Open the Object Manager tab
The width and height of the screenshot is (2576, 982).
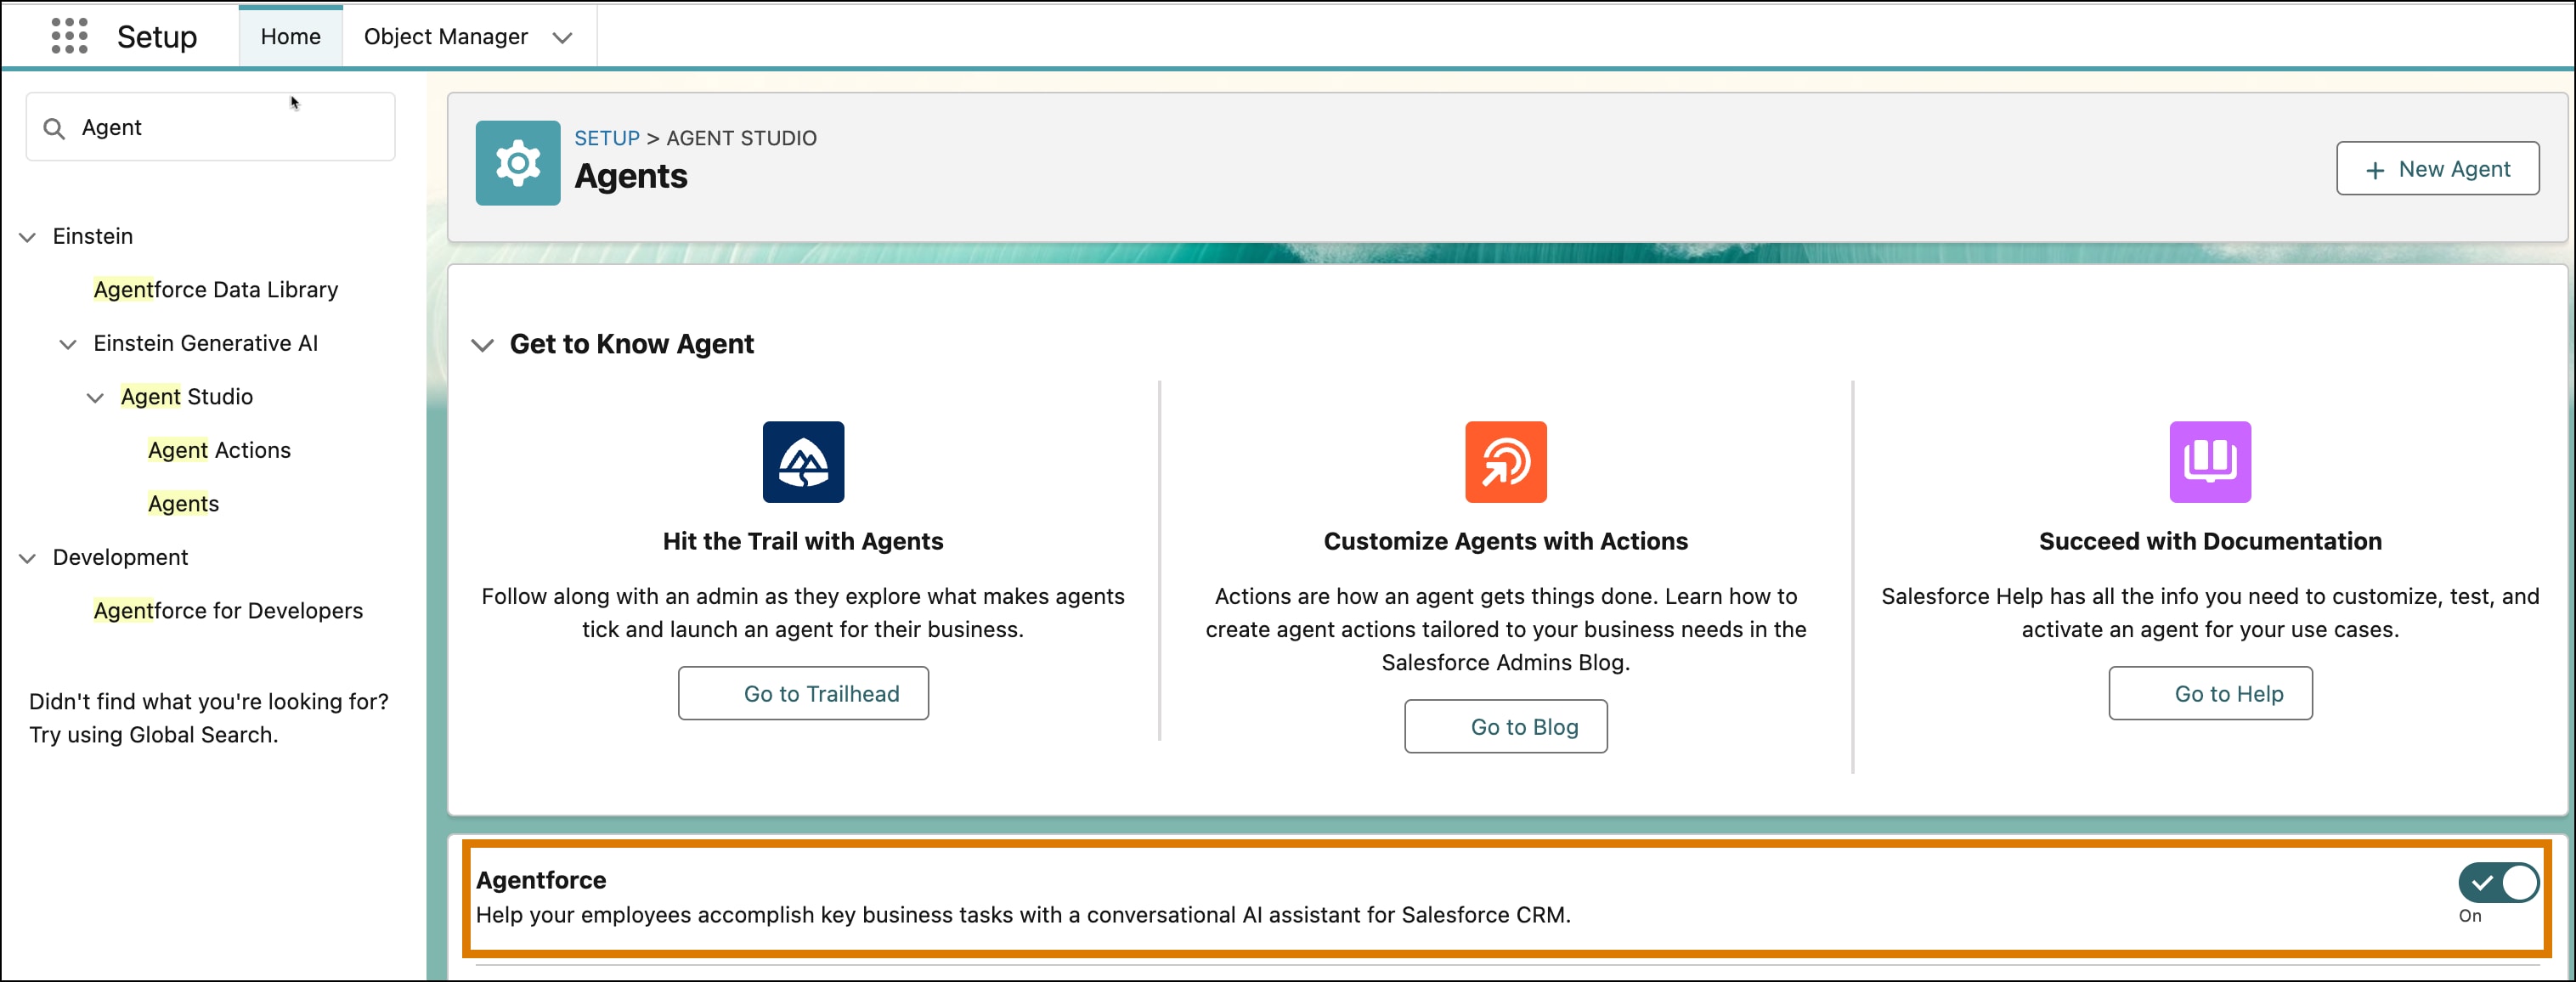445,36
